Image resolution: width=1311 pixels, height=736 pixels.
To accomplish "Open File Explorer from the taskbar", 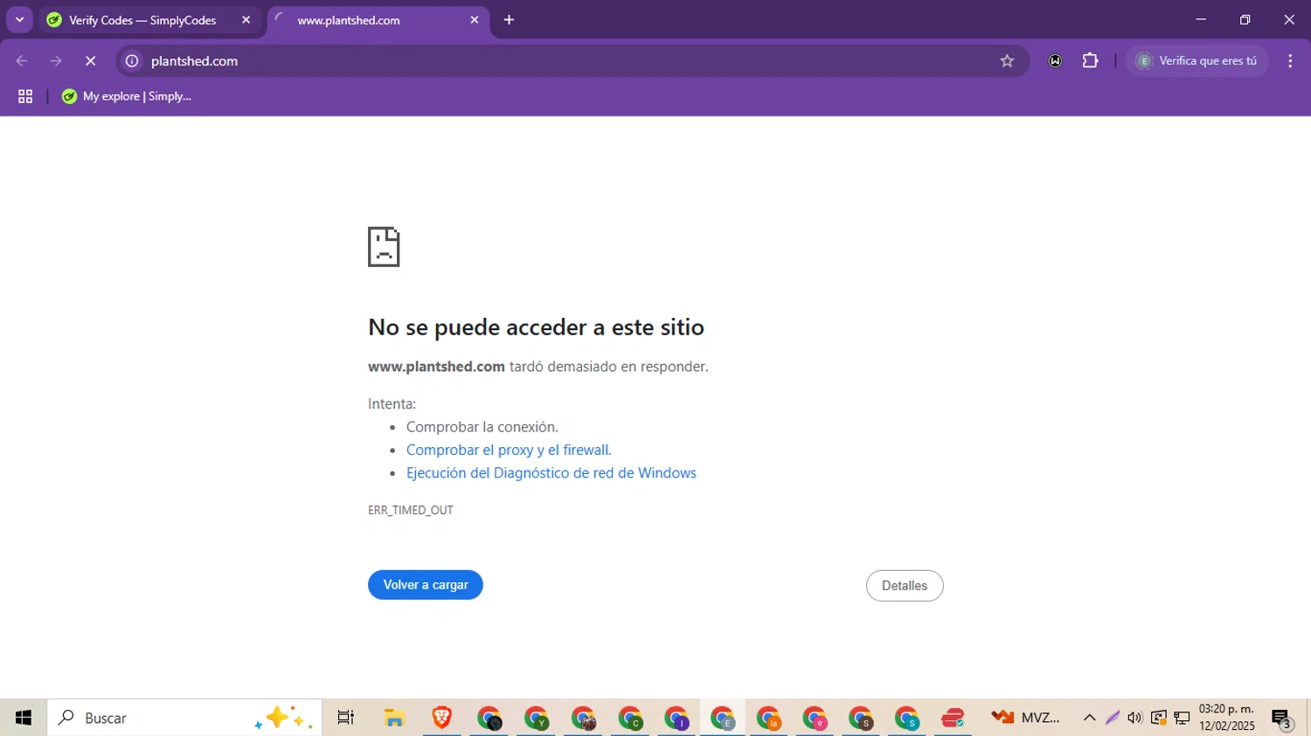I will tap(395, 718).
